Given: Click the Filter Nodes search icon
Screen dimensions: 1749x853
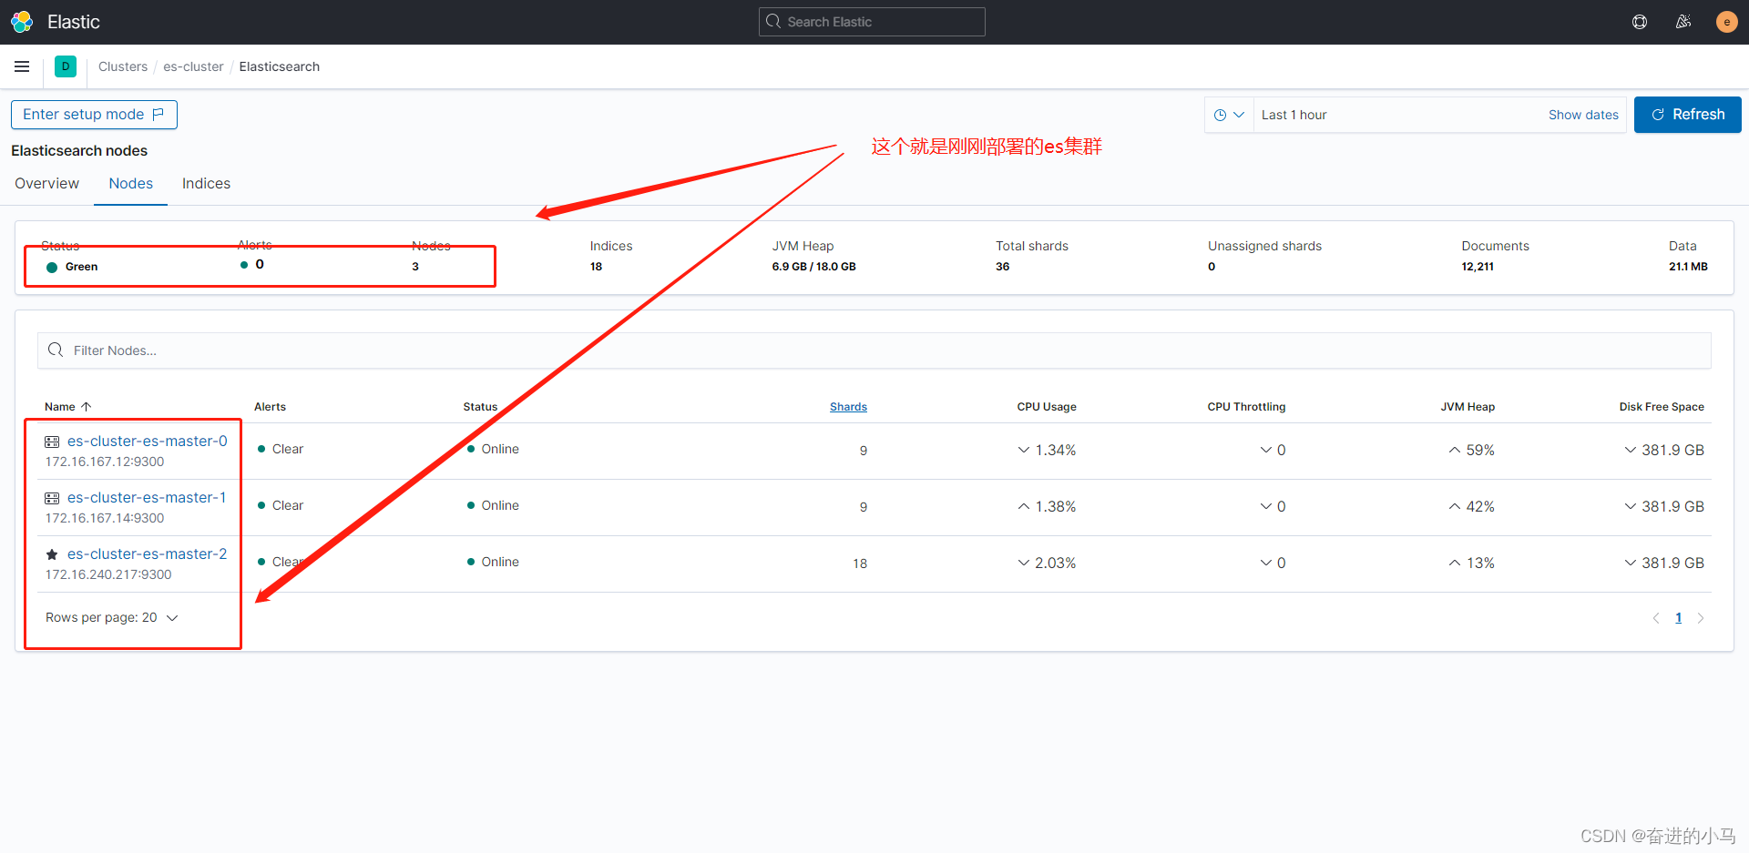Looking at the screenshot, I should click(56, 350).
